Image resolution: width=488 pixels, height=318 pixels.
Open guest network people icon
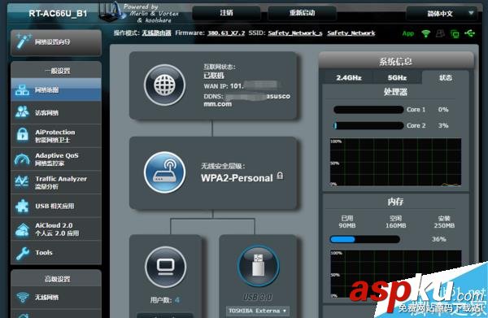tap(22, 112)
